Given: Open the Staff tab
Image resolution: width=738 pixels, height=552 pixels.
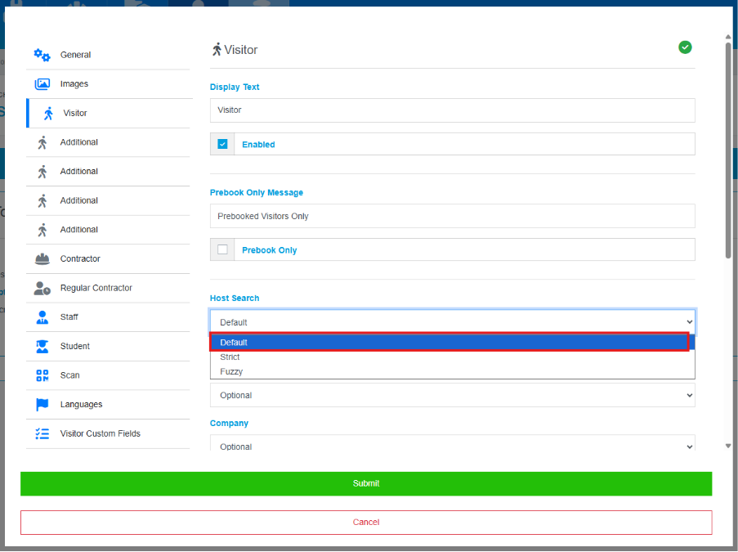Looking at the screenshot, I should coord(108,317).
